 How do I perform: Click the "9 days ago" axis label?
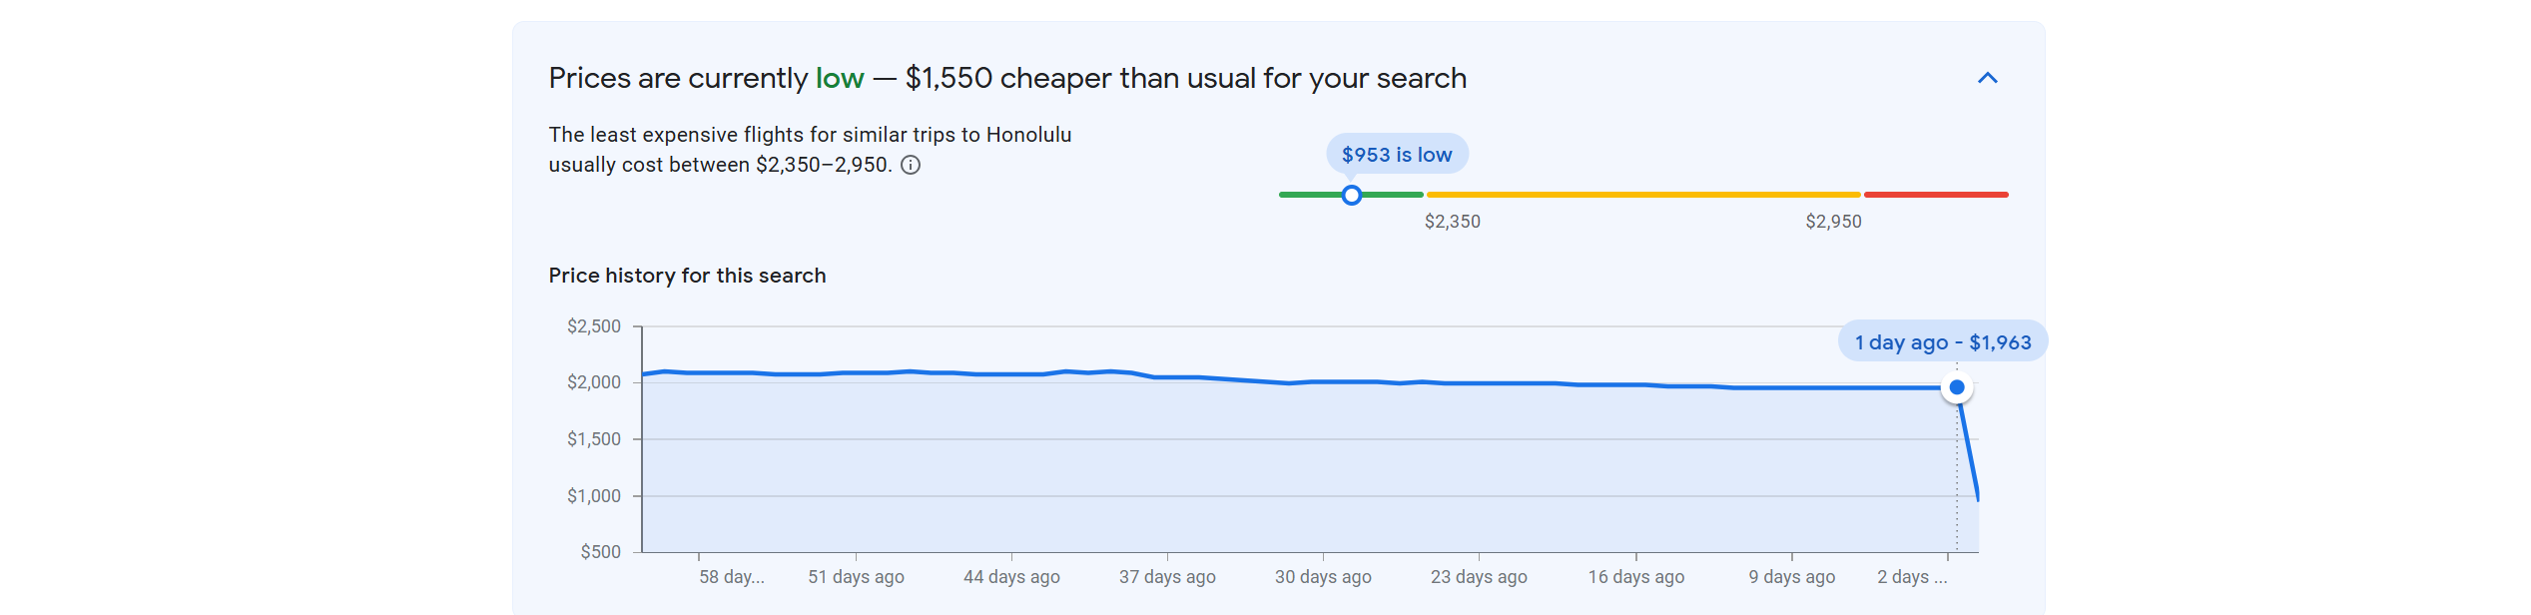(x=1791, y=577)
